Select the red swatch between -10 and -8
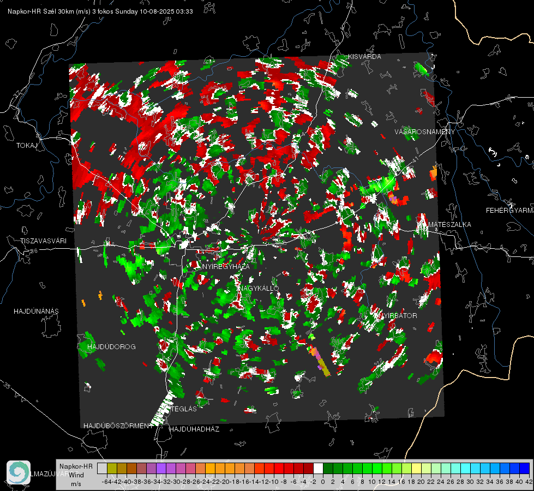The width and height of the screenshot is (534, 491). tap(279, 469)
